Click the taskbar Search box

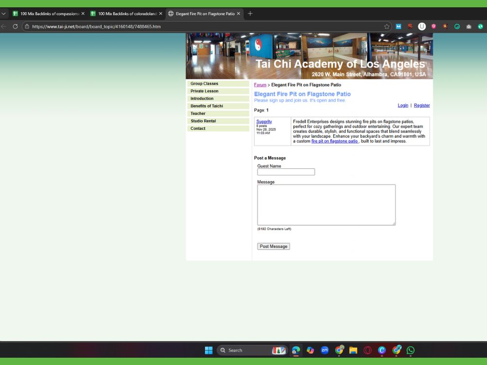pos(252,350)
